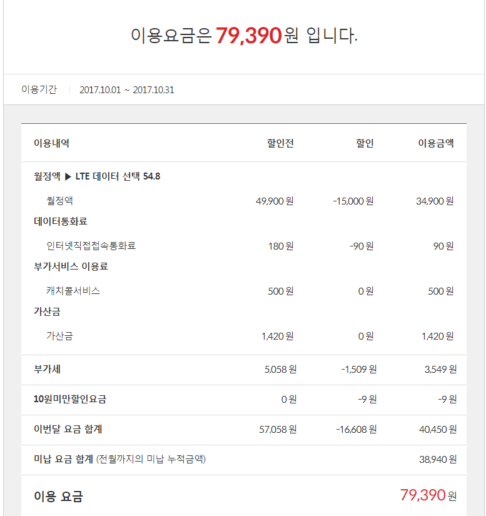Image resolution: width=486 pixels, height=516 pixels.
Task: Select the LTE 데이터 선택 54.8 plan name
Action: pos(118,176)
